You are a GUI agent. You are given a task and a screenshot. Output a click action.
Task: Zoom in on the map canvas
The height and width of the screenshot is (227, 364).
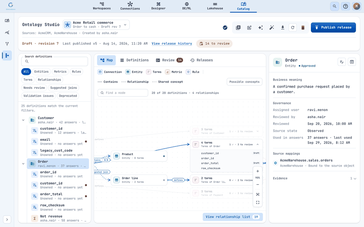(x=258, y=171)
